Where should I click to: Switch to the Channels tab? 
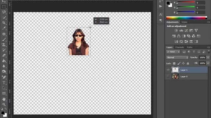(x=179, y=47)
